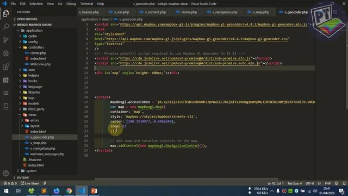The height and width of the screenshot is (196, 348).
Task: Click LF end of line selector
Action: (x=319, y=183)
